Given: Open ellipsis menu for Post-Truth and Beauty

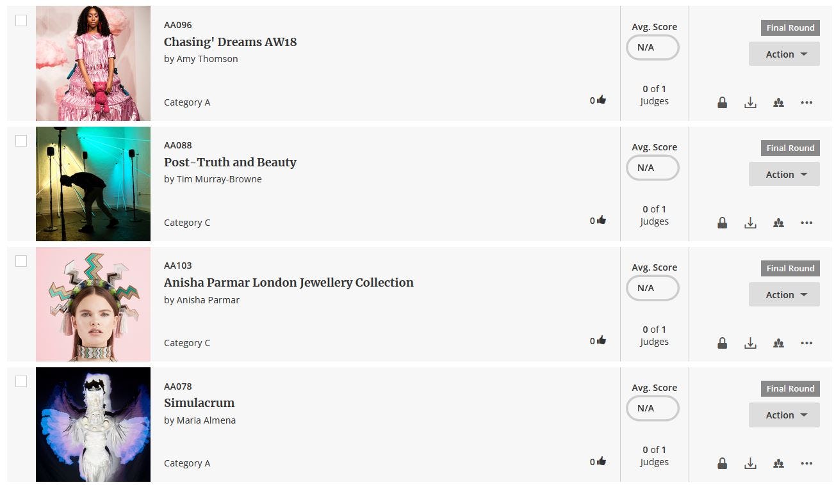Looking at the screenshot, I should (806, 223).
